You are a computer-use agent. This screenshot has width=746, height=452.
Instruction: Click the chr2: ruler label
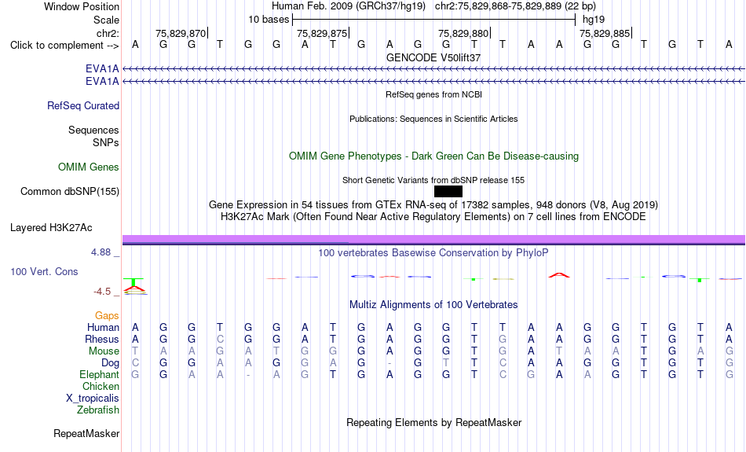(108, 33)
